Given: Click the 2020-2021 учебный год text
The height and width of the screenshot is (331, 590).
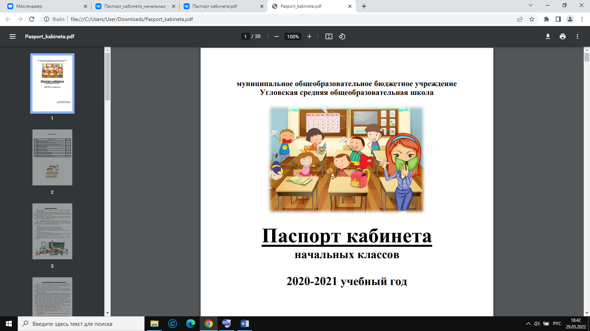Looking at the screenshot, I should click(347, 281).
